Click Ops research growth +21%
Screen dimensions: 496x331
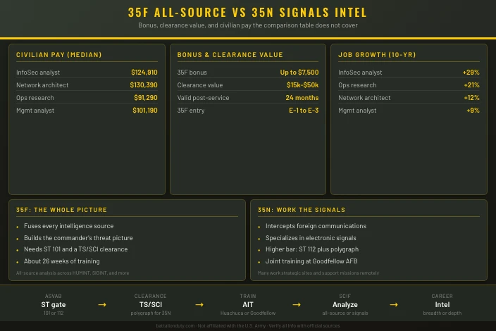tap(471, 85)
